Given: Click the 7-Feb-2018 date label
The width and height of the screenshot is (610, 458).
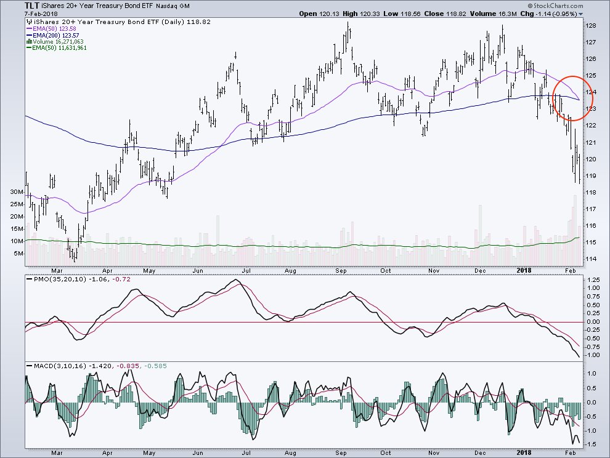Looking at the screenshot, I should coord(41,14).
